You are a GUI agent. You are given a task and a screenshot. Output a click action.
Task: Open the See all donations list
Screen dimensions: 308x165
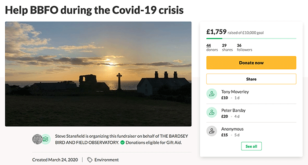(x=251, y=146)
